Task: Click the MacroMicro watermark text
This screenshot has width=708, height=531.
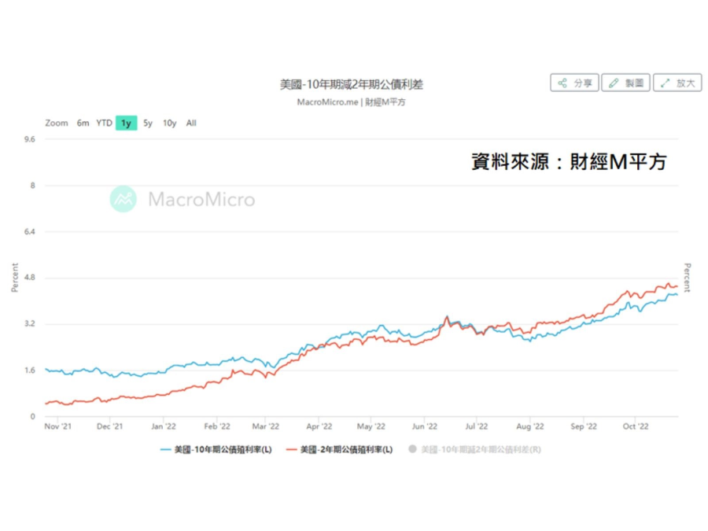Action: point(201,200)
